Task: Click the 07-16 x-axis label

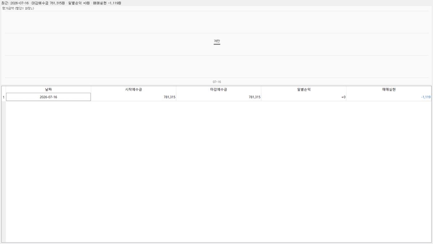Action: pyautogui.click(x=217, y=82)
